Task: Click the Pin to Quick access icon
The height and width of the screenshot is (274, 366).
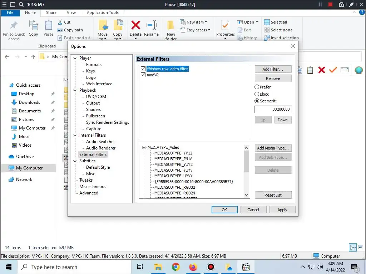Action: coord(14,25)
